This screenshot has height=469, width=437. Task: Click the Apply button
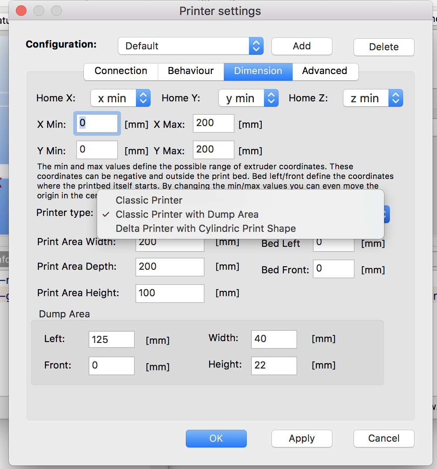301,439
